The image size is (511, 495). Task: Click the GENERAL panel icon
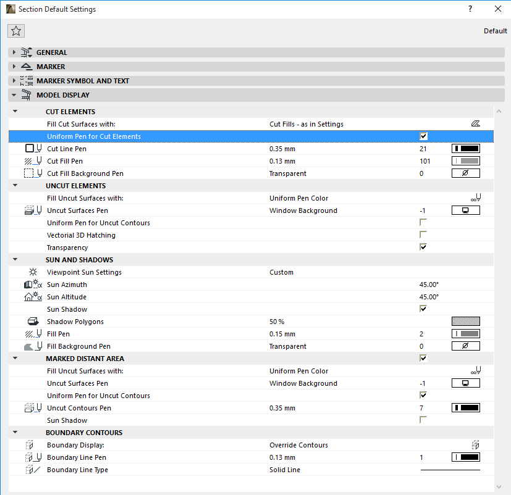click(x=27, y=52)
